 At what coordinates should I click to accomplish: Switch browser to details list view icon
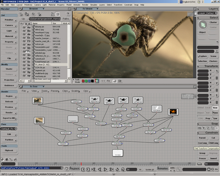(58, 14)
